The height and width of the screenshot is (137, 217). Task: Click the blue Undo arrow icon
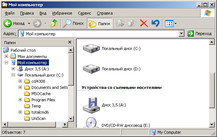click(155, 23)
